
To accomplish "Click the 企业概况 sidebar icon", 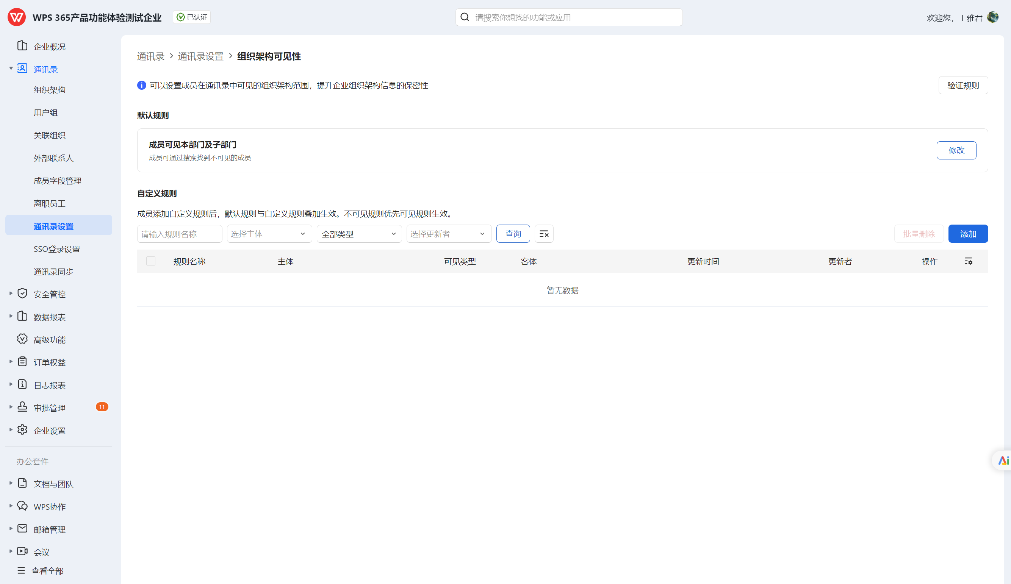I will [22, 46].
